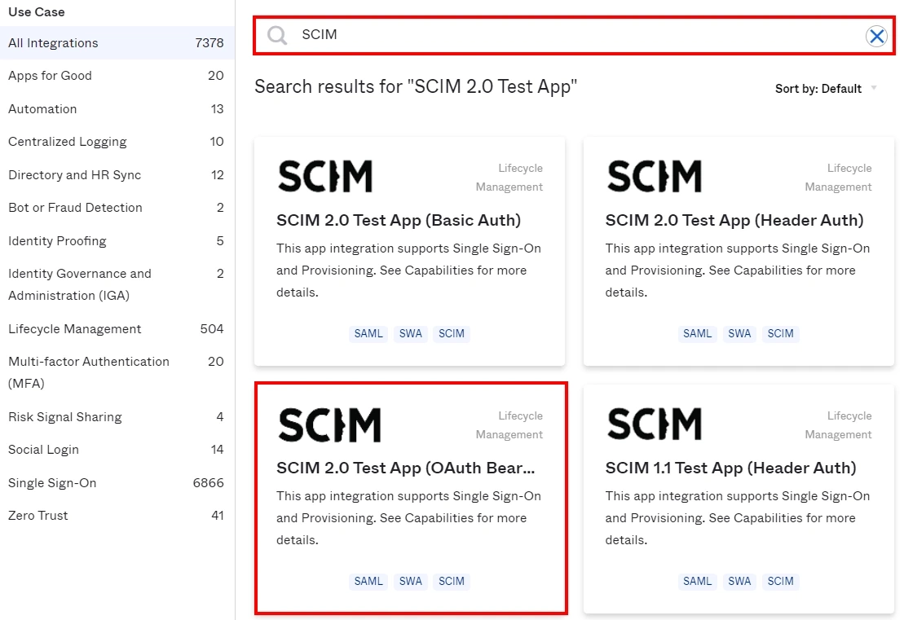Viewport: 904px width, 620px height.
Task: Click the search magnifier icon
Action: [x=277, y=36]
